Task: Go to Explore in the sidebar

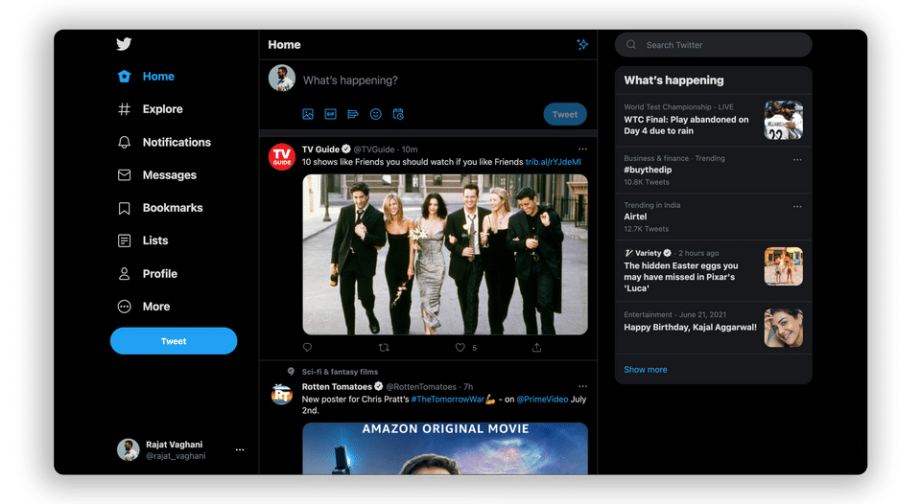Action: (151, 109)
